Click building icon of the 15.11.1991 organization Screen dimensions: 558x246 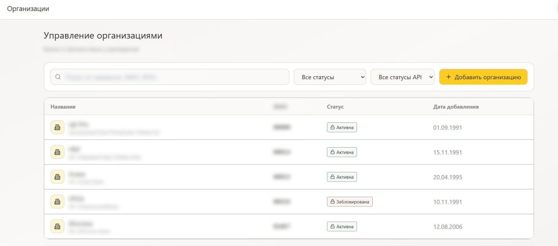58,152
